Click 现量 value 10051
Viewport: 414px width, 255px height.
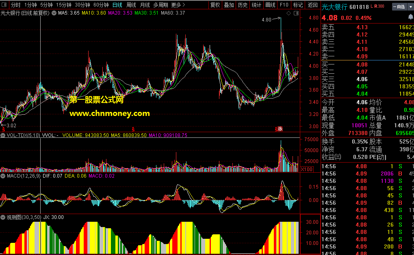coord(359,125)
